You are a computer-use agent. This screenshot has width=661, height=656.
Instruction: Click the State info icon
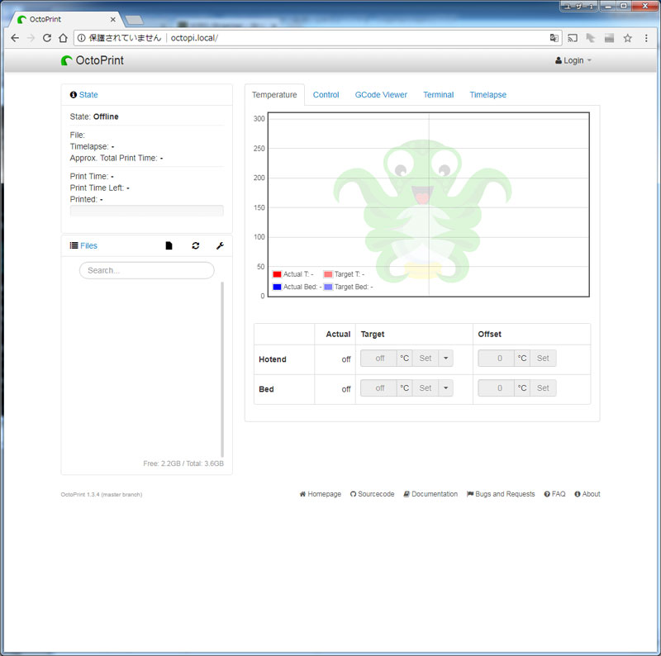pyautogui.click(x=74, y=95)
